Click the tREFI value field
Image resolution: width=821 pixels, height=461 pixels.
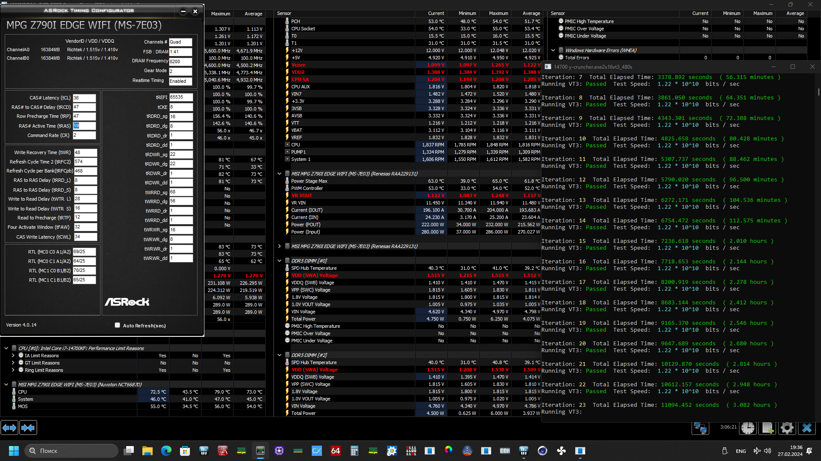point(180,97)
